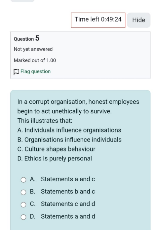
Task: Click the Marked out of 1.00 text
Action: (35, 60)
